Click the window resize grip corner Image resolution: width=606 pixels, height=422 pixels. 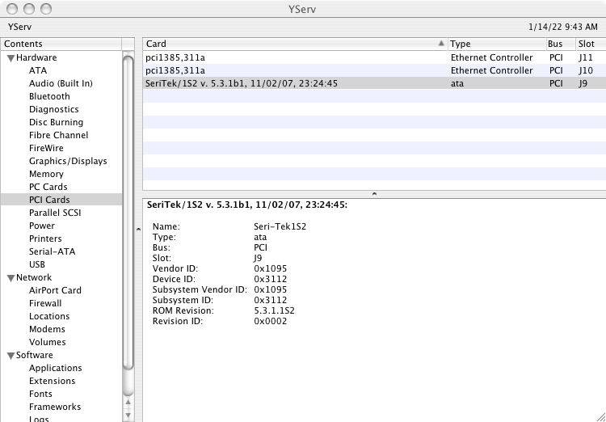coord(601,417)
